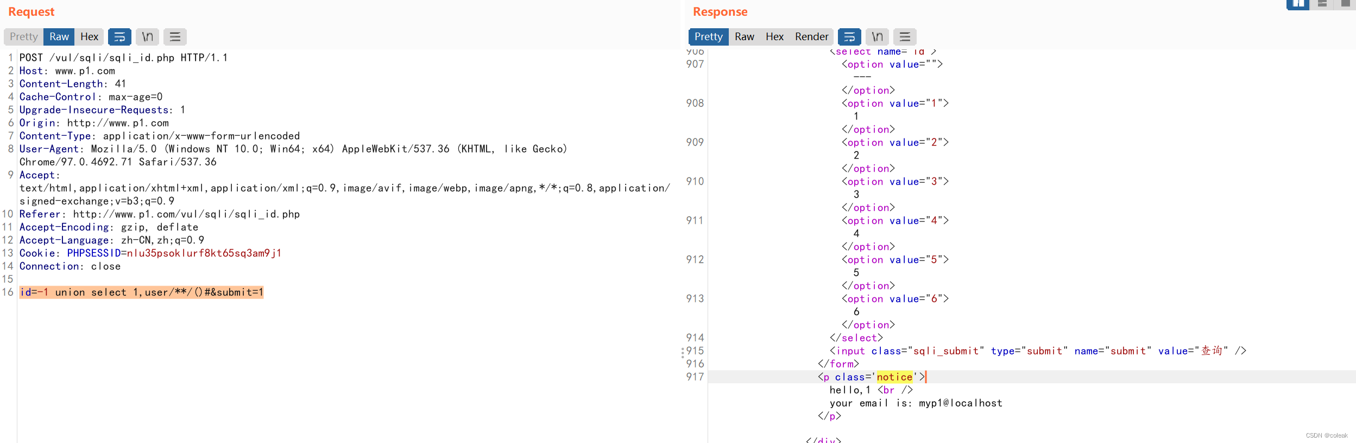Viewport: 1356px width, 443px height.
Task: Open the Response Render tab
Action: click(x=811, y=36)
